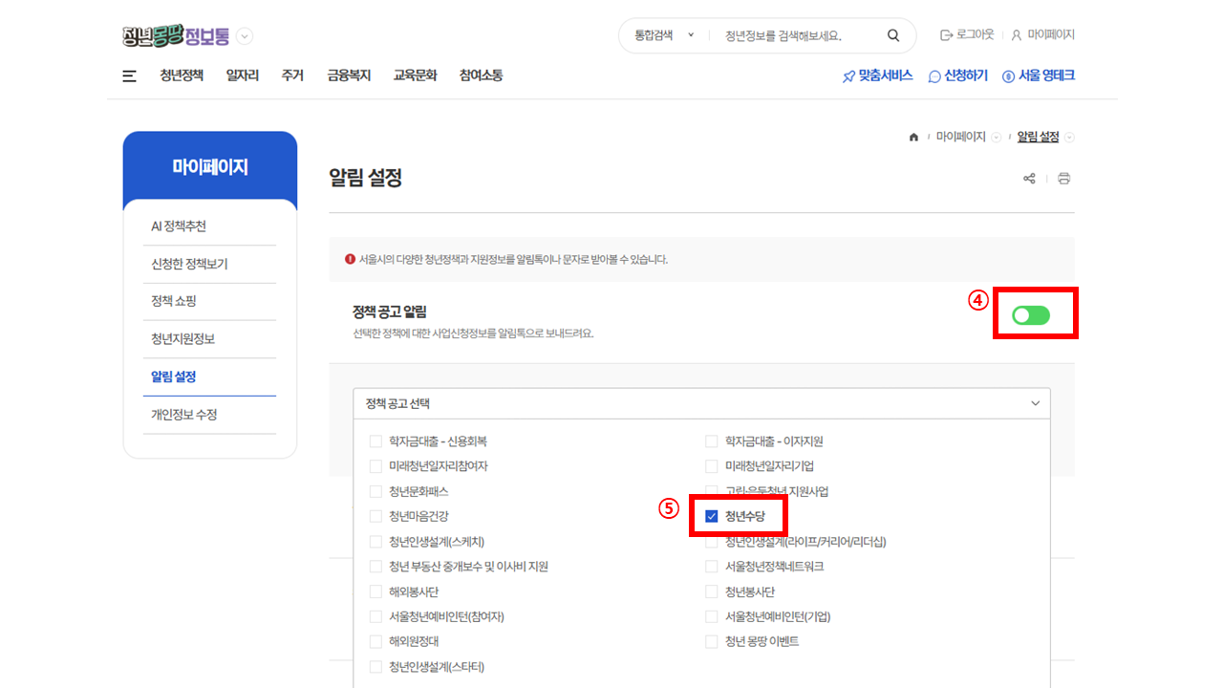Open the 일자리 menu
The height and width of the screenshot is (688, 1223).
(243, 75)
